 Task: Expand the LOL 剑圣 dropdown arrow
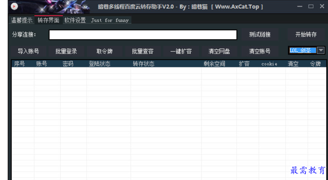pyautogui.click(x=321, y=50)
